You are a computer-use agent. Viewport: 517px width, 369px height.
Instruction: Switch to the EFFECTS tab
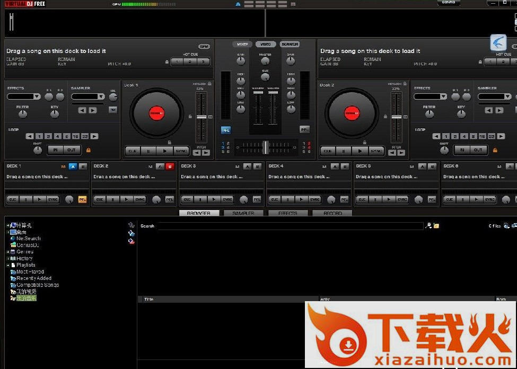(288, 213)
